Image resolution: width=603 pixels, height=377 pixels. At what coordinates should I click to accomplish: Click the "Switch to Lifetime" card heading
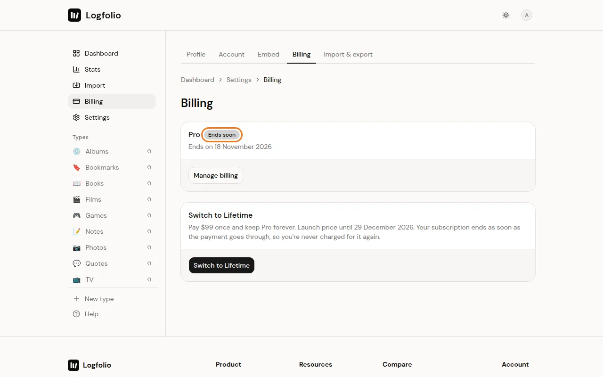click(x=220, y=215)
